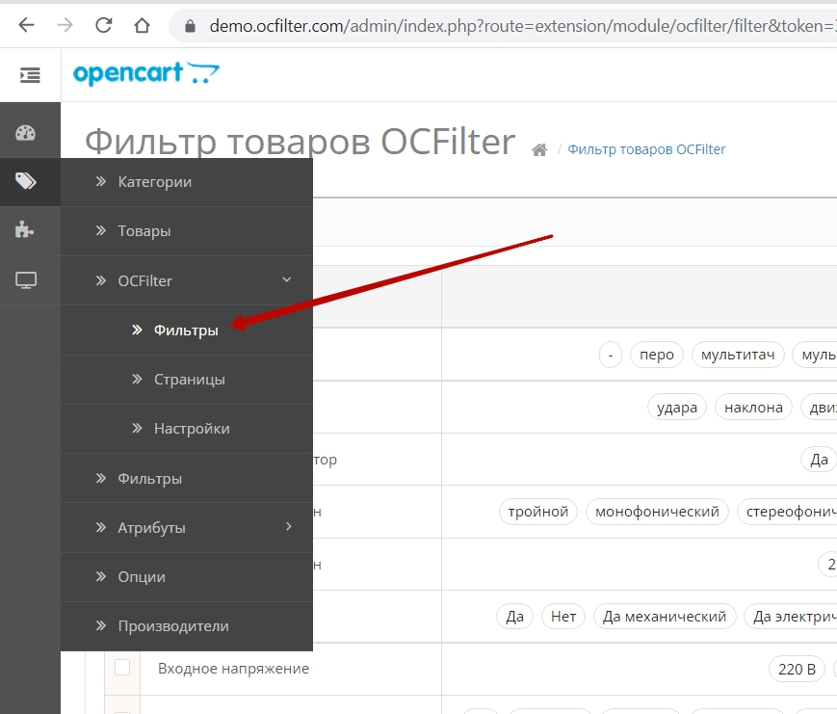Open Категории in the catalog menu

coord(154,182)
